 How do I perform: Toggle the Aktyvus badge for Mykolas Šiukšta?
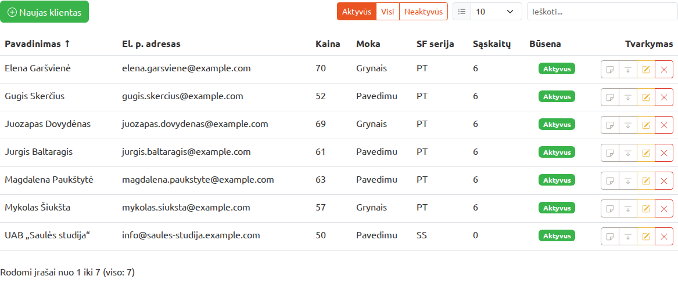(x=557, y=208)
